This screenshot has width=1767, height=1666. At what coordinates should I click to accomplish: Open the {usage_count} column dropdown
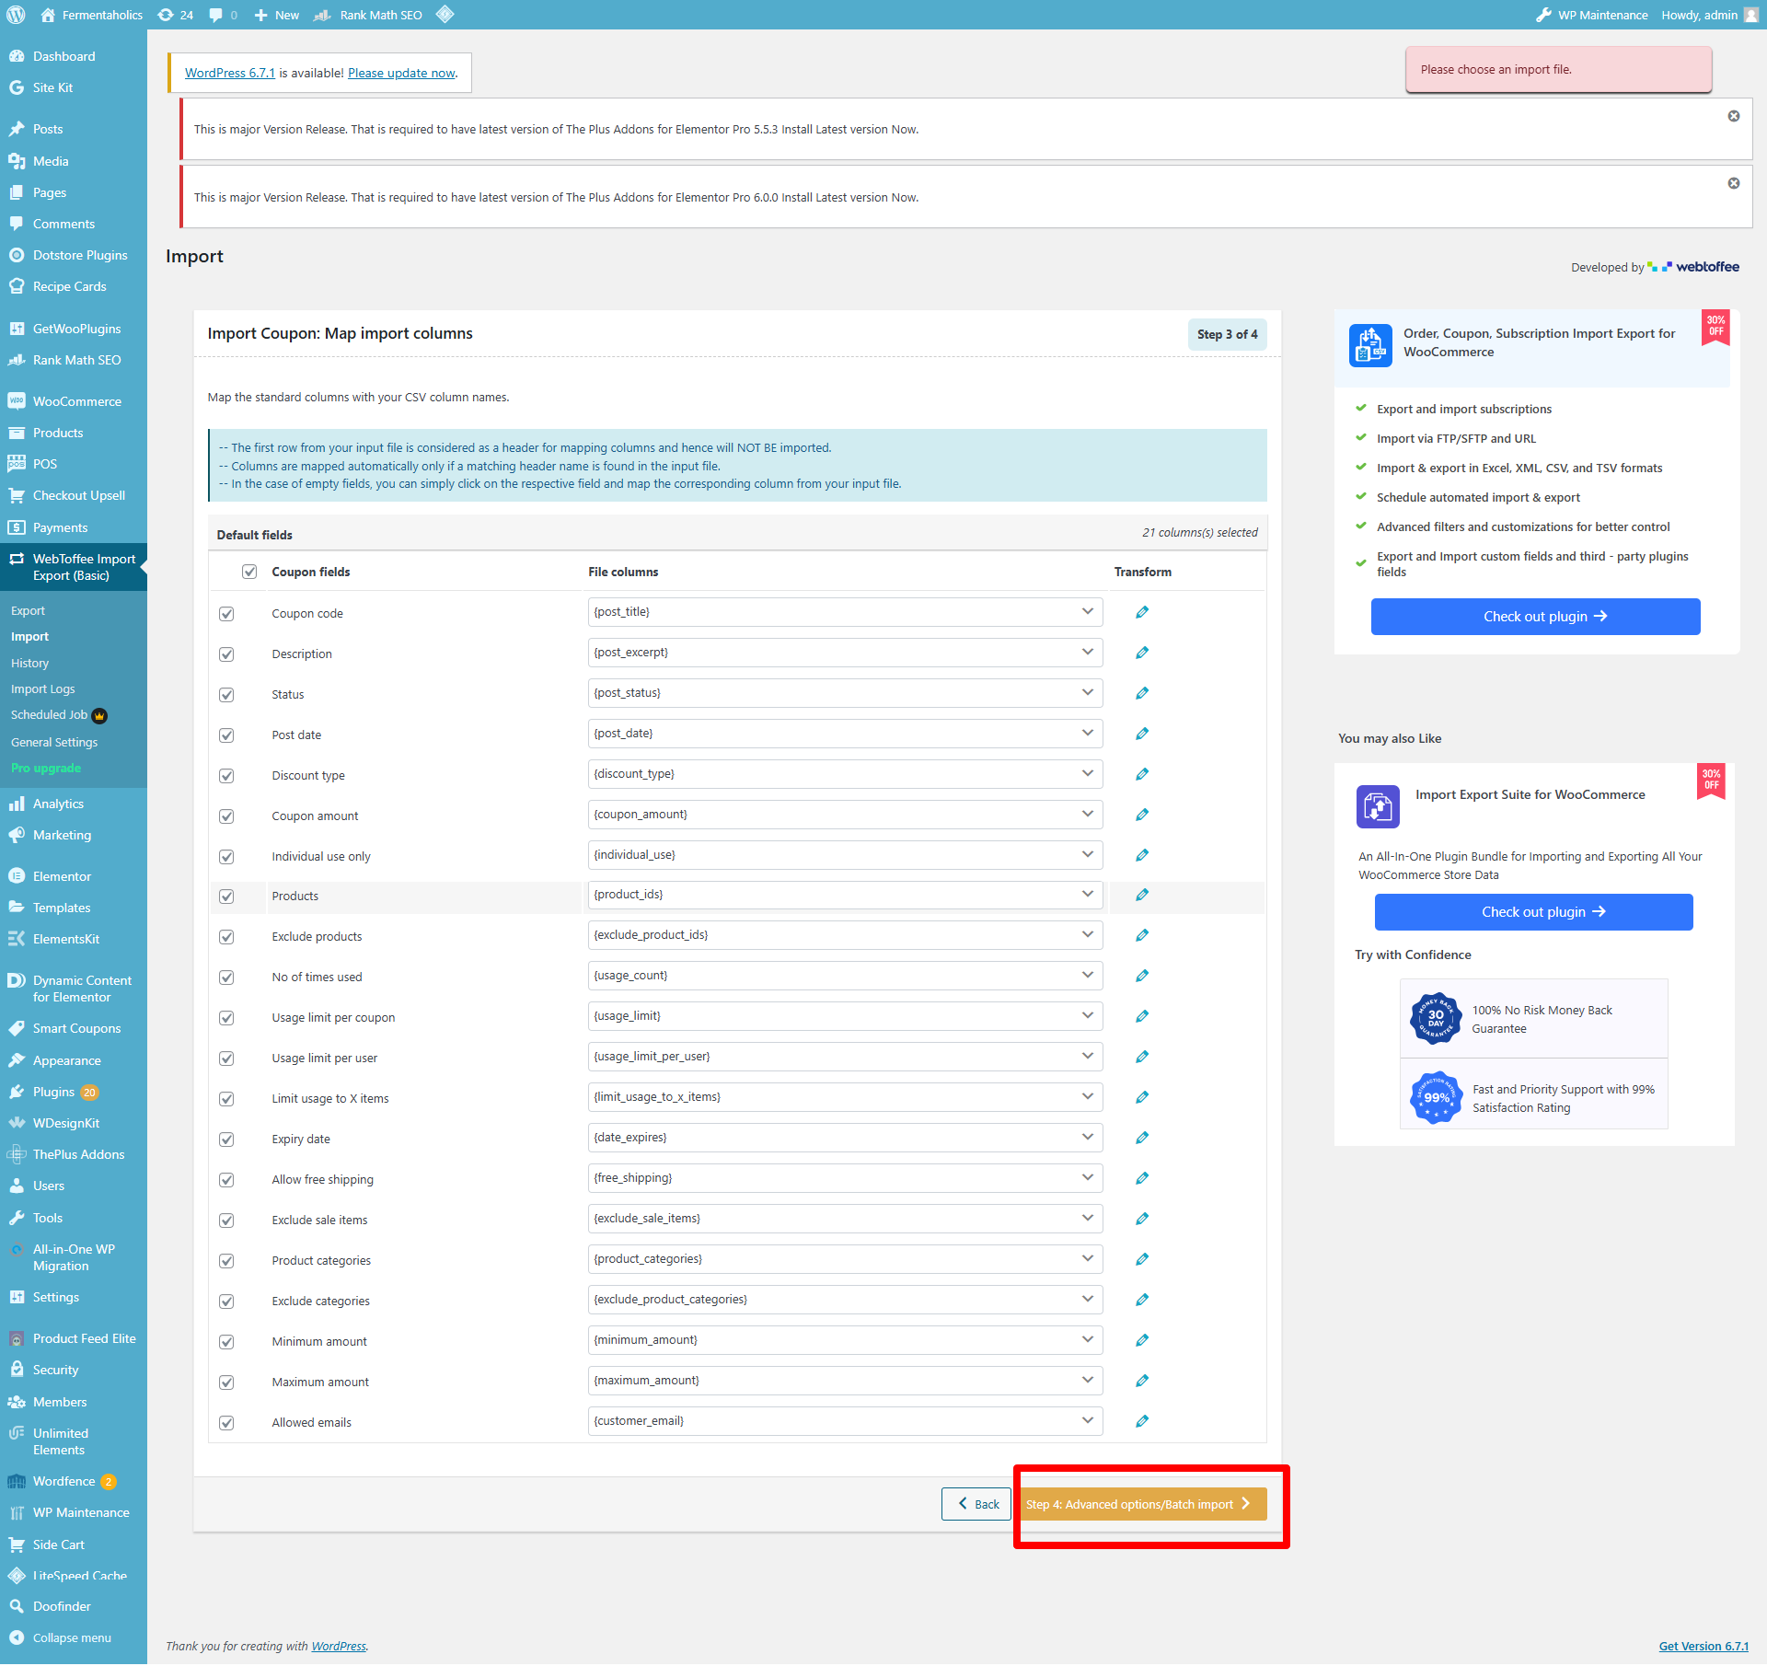(845, 976)
